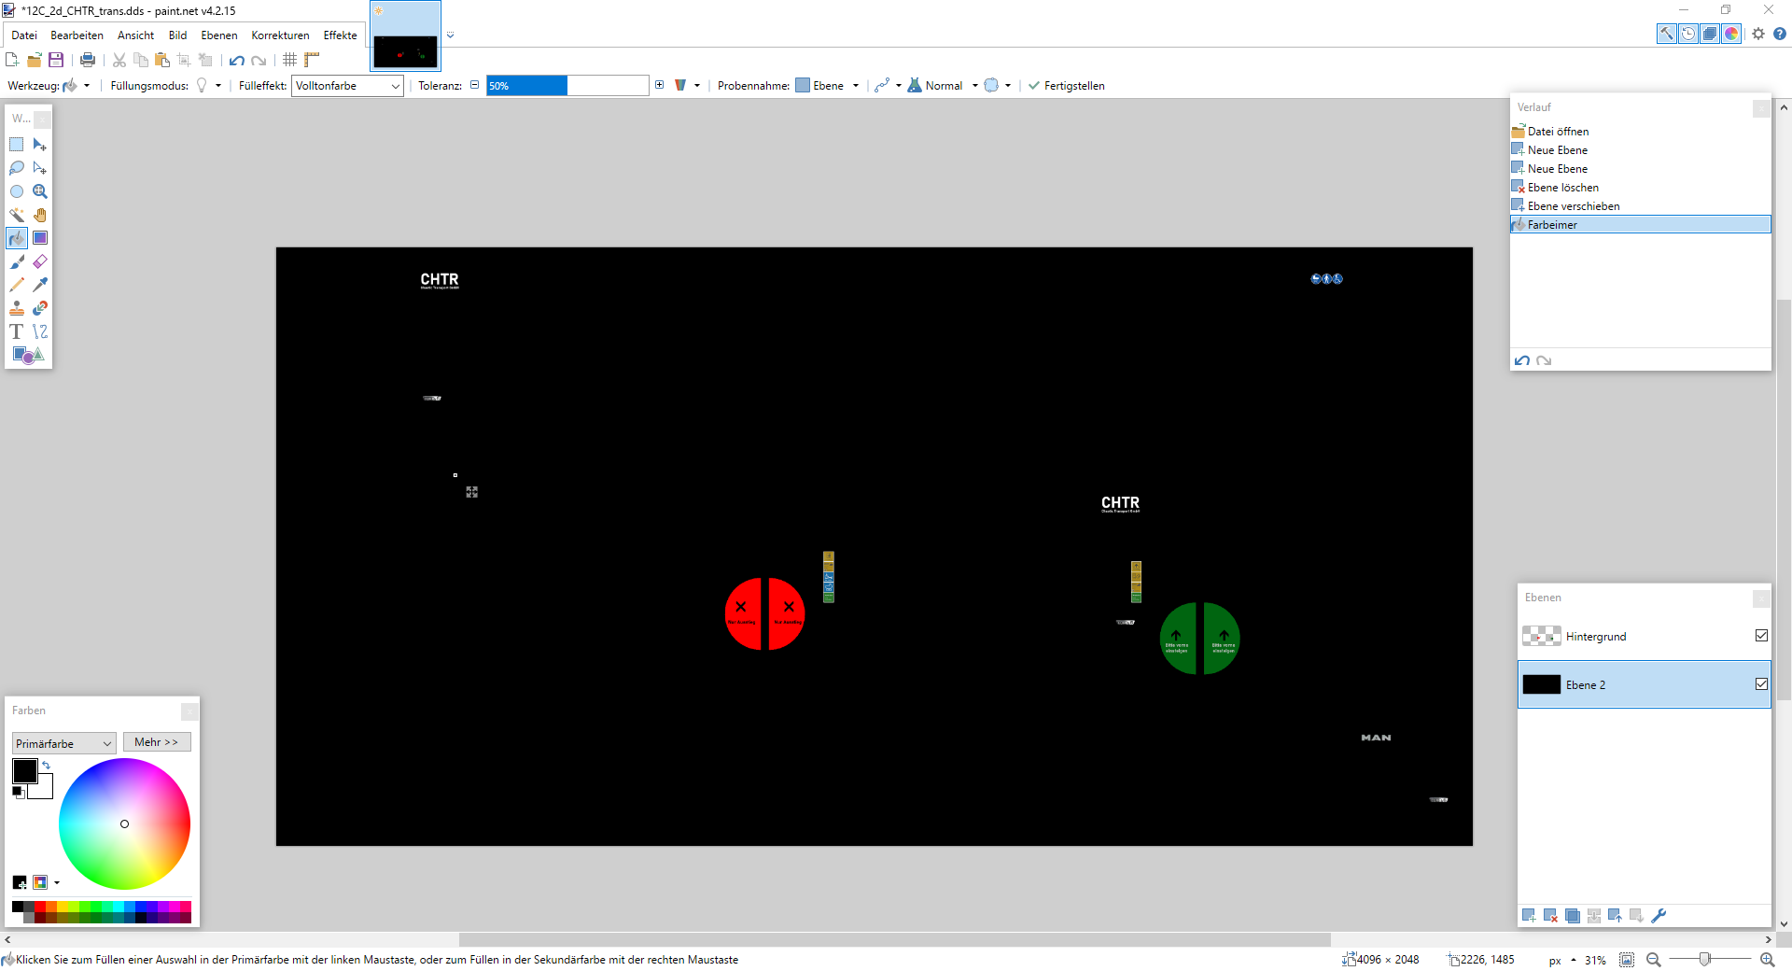Click the Mehr >> button

pos(156,742)
